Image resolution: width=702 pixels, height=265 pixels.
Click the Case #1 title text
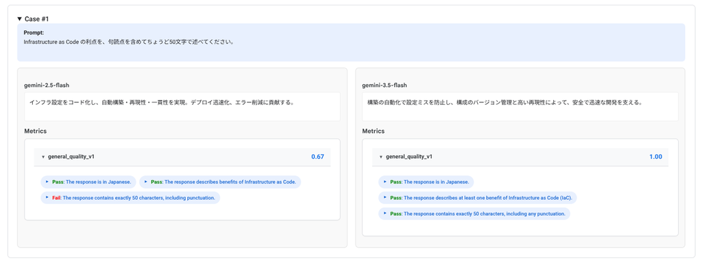(x=37, y=19)
